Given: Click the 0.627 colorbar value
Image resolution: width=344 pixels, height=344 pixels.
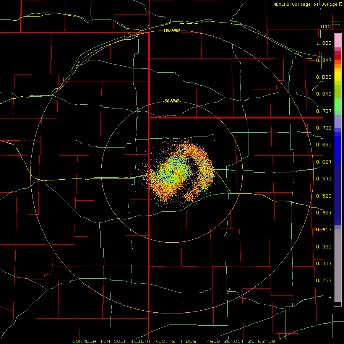Looking at the screenshot, I should 324,162.
